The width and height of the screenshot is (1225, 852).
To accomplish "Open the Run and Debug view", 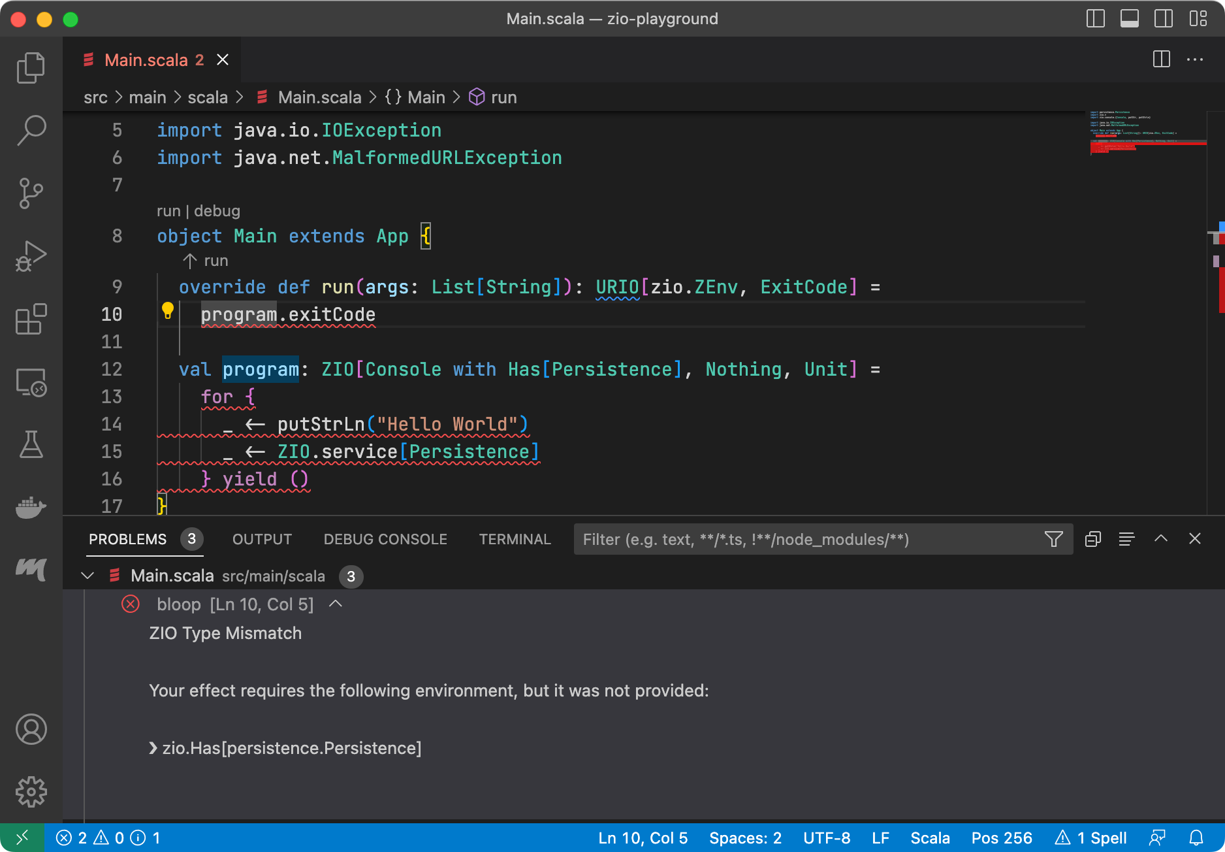I will 31,256.
